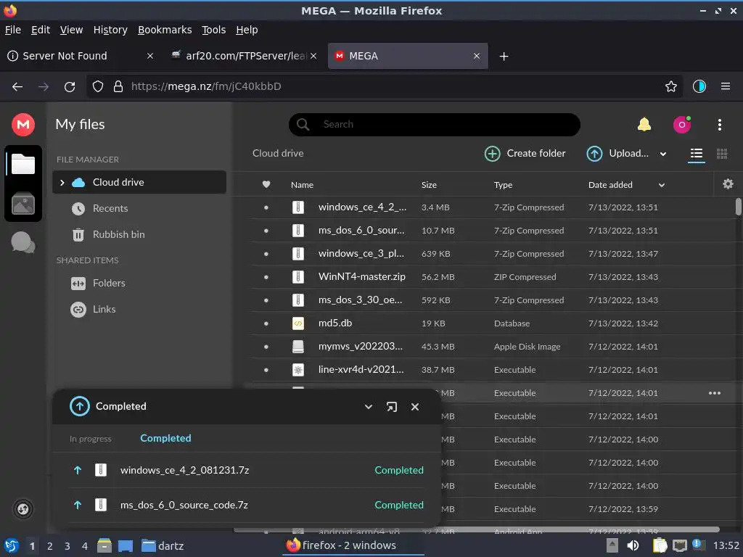Screen dimensions: 743x557
Task: Select the Completed transfers tab
Action: (165, 438)
